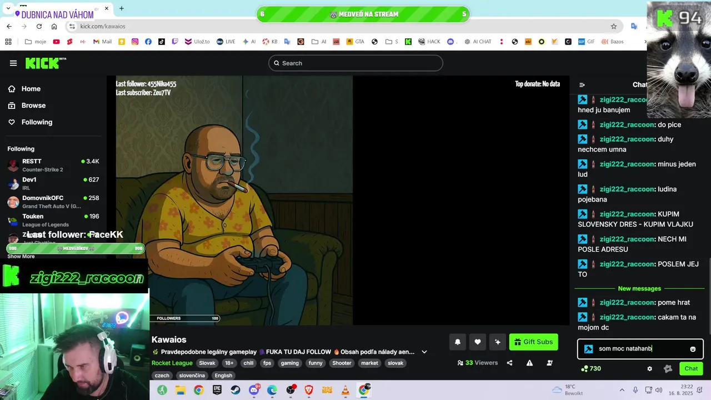
Task: Open the hamburger menu beside the Kick logo
Action: pyautogui.click(x=13, y=63)
